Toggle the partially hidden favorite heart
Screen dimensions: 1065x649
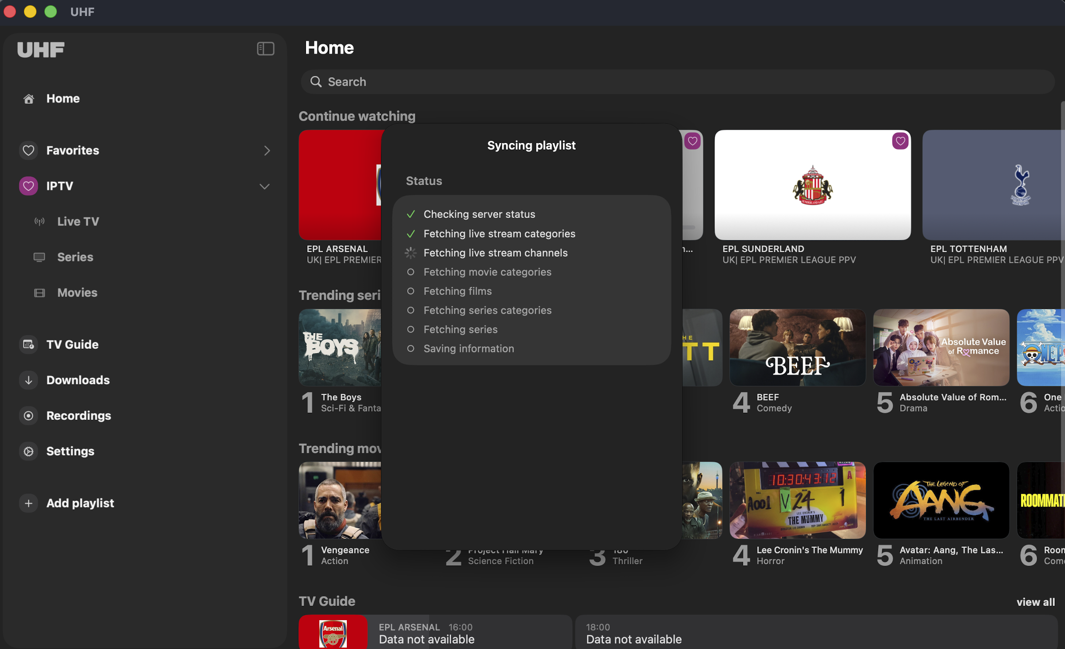coord(692,141)
